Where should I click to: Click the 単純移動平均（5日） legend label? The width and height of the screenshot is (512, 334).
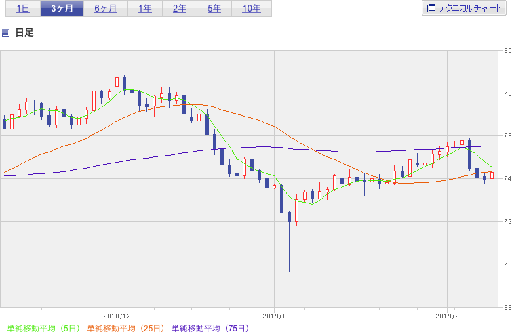click(43, 328)
